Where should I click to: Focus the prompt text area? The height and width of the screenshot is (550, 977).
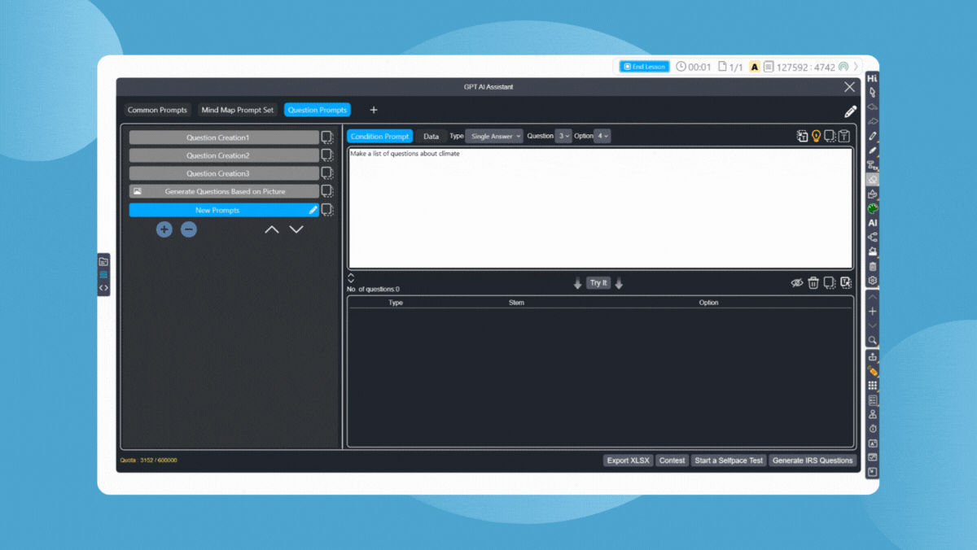click(x=601, y=208)
